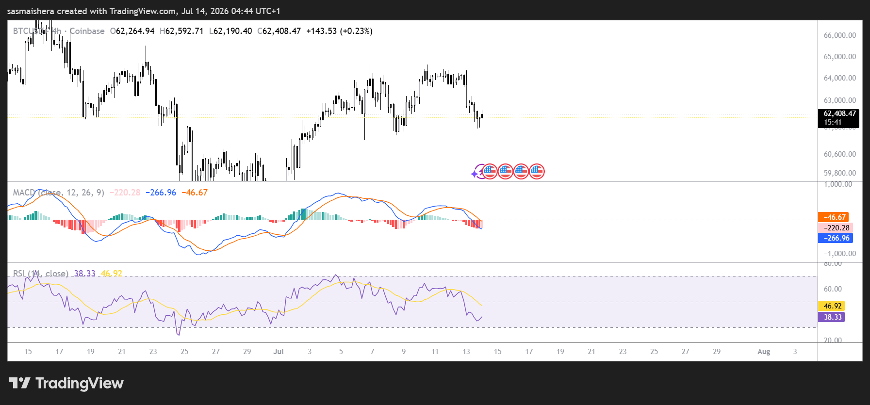Click the high value H62,592.71
This screenshot has height=405, width=870.
click(x=181, y=31)
